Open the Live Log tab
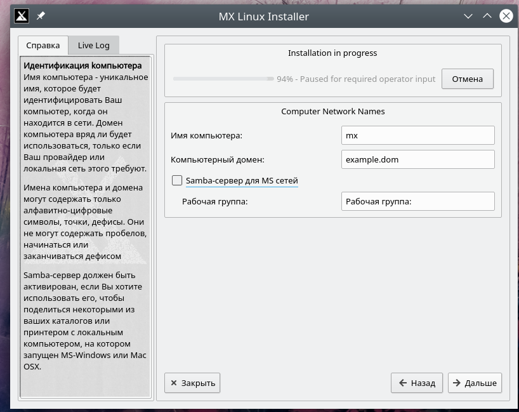Image resolution: width=519 pixels, height=412 pixels. click(x=93, y=45)
